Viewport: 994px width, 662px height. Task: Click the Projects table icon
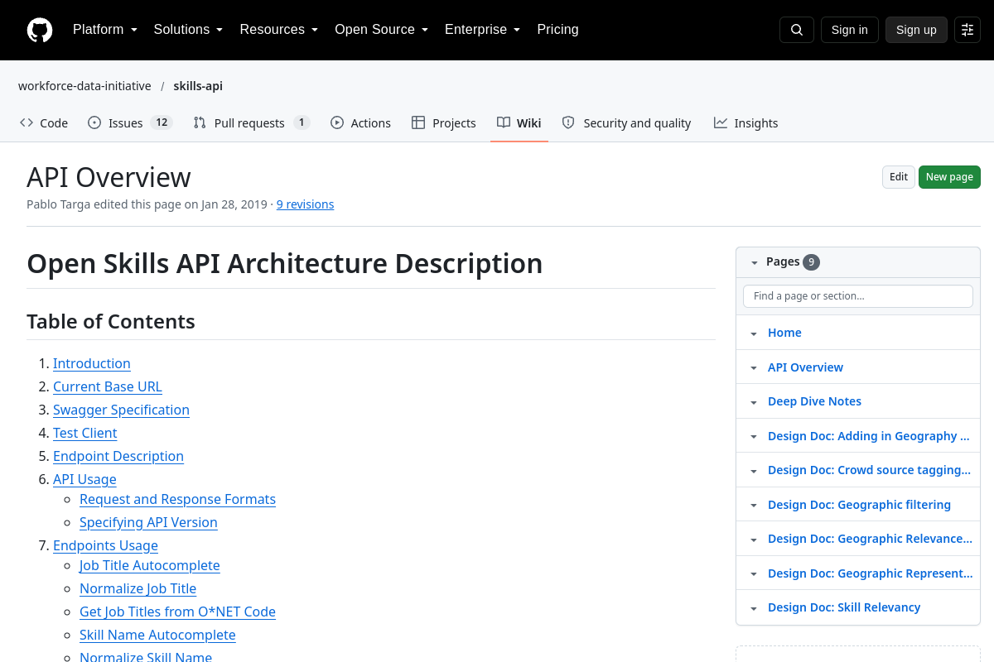(418, 122)
